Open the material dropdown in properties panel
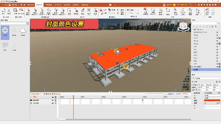Viewport: 221px width, 124px height. point(211,103)
